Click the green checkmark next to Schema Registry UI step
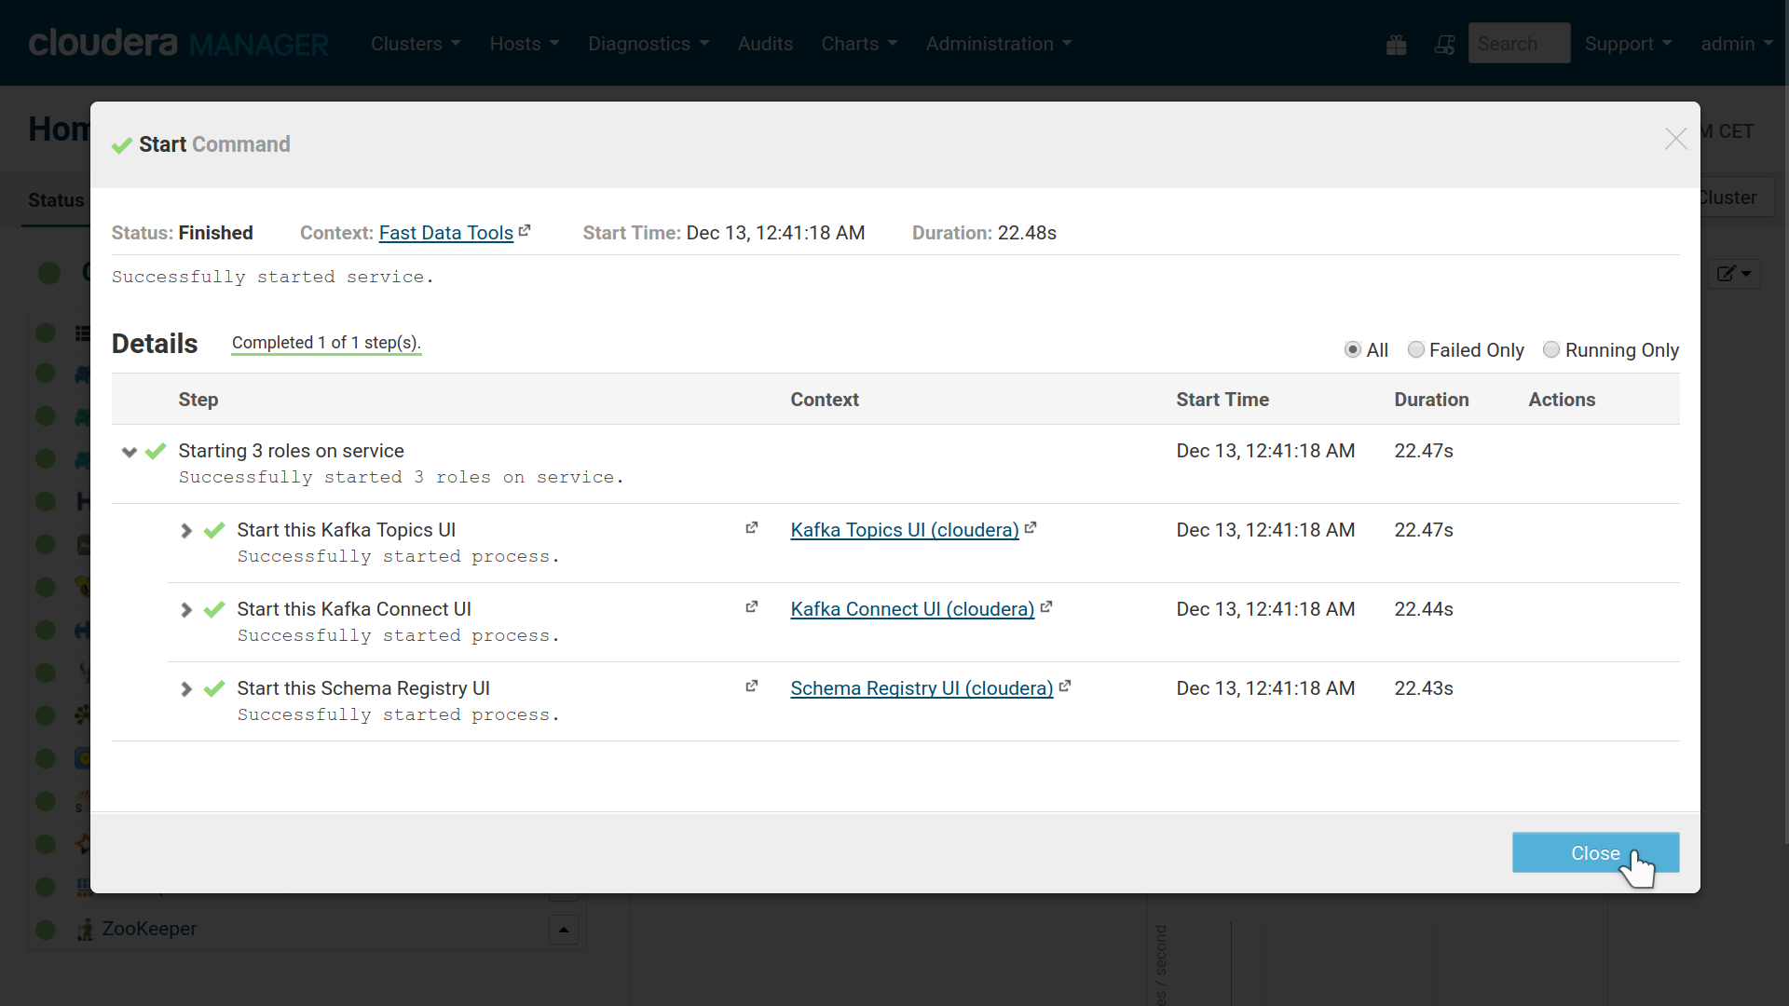 [215, 687]
